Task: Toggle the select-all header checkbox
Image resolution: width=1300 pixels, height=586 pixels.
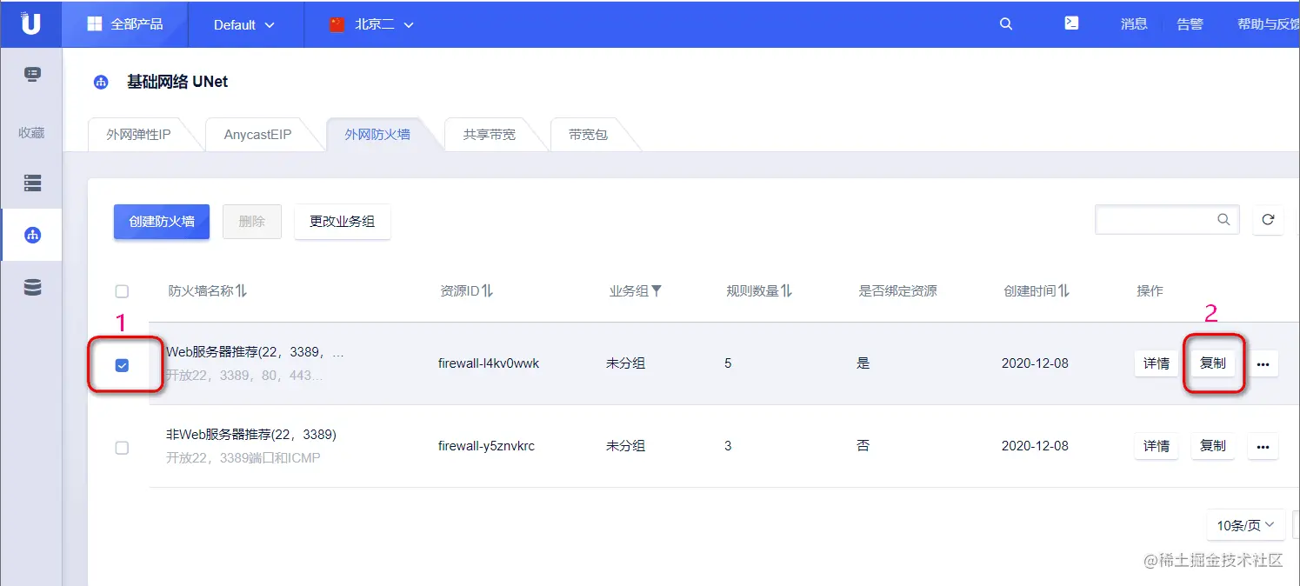Action: point(122,291)
